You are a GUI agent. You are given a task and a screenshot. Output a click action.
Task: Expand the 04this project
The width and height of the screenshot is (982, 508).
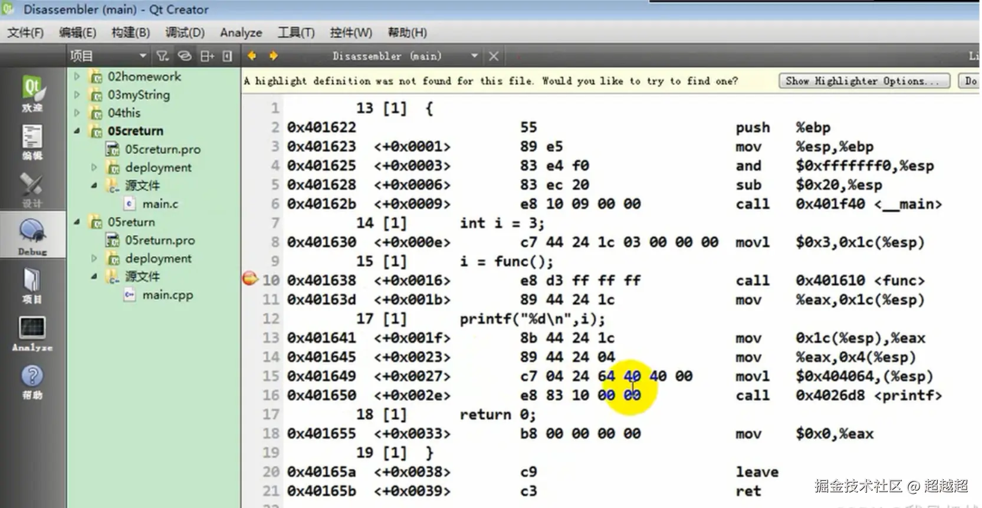77,113
